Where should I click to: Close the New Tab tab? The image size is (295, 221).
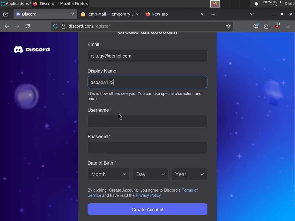point(202,14)
